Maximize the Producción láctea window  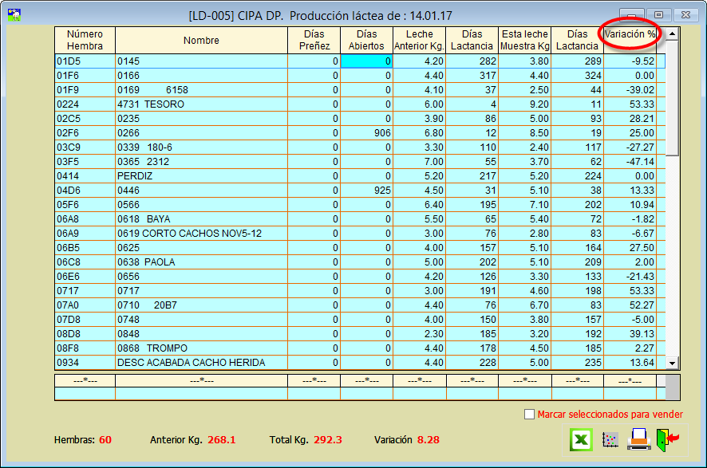point(658,15)
